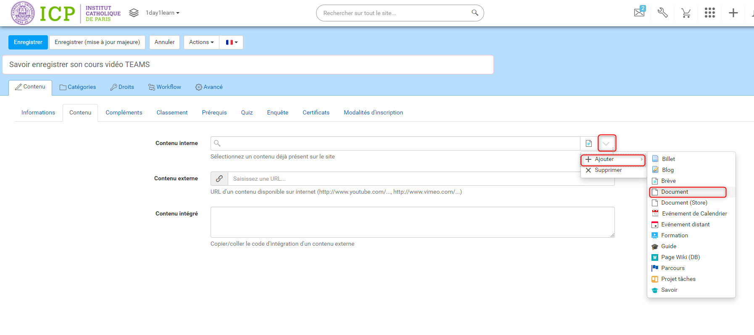
Task: Click the Annuler button
Action: point(164,42)
